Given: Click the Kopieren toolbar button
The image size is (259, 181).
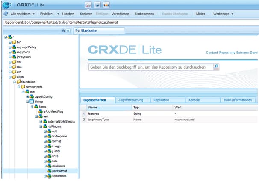Looking at the screenshot, I should (86, 14).
